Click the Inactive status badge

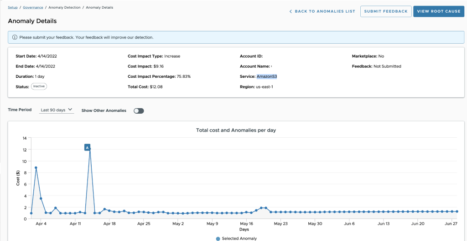39,86
